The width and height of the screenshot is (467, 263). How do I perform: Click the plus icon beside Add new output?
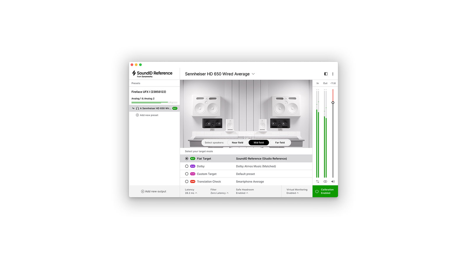point(142,191)
